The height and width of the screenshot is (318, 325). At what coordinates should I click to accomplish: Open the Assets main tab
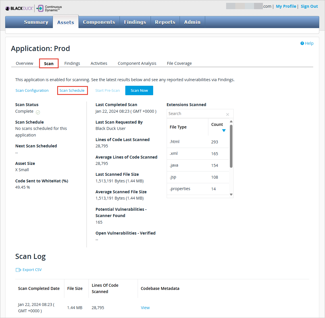pos(66,22)
